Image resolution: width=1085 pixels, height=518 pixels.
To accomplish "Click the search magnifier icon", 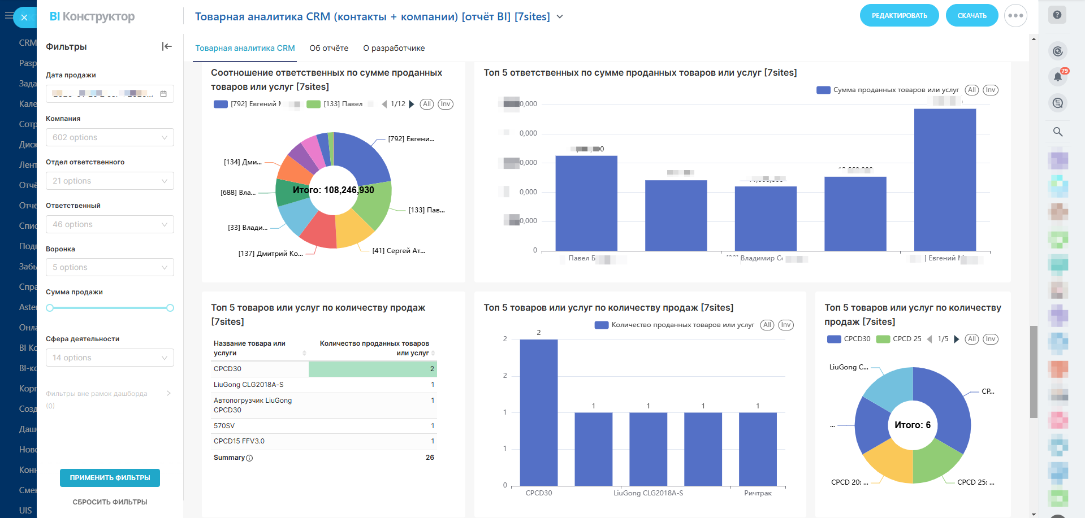I will click(1057, 132).
